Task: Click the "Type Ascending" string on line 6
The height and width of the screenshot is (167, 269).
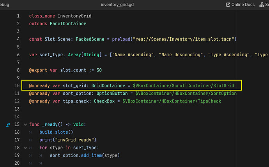Action: click(229, 55)
